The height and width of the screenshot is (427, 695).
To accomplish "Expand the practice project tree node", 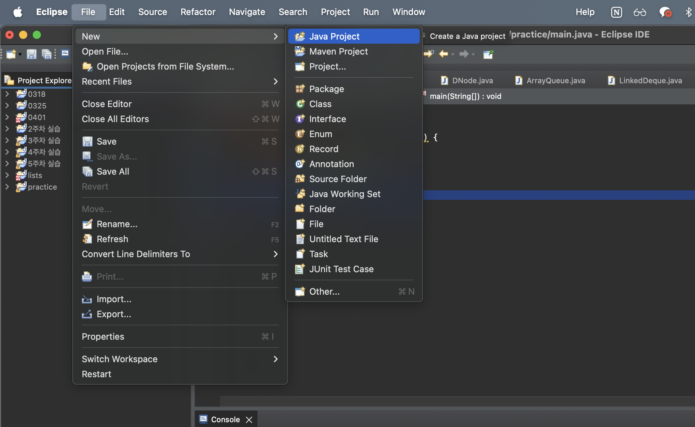I will [x=7, y=187].
